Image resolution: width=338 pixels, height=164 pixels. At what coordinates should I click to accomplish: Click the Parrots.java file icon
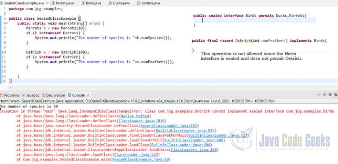(53, 3)
